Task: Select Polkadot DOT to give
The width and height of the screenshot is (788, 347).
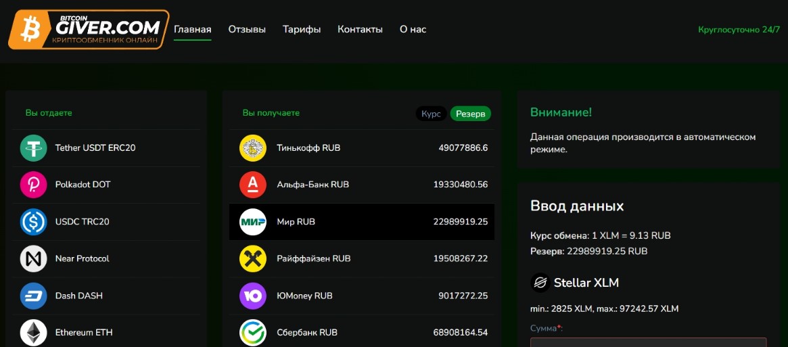Action: 106,185
